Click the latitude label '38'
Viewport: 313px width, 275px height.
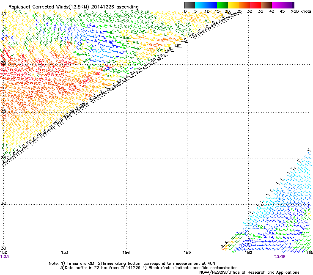tap(3, 63)
